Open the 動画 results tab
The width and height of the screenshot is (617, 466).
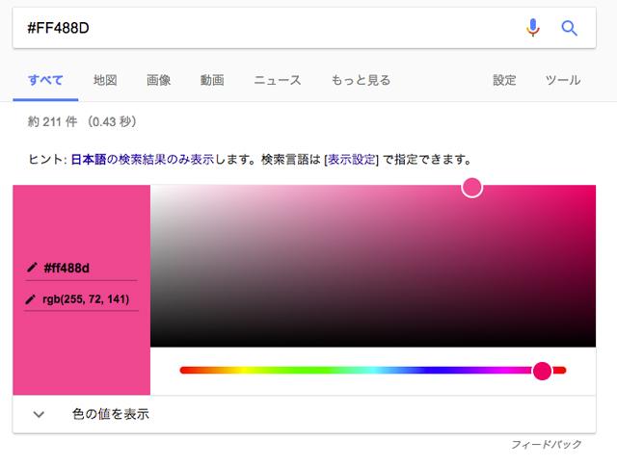(212, 80)
